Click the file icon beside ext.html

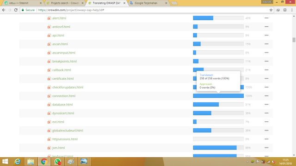coord(49,122)
